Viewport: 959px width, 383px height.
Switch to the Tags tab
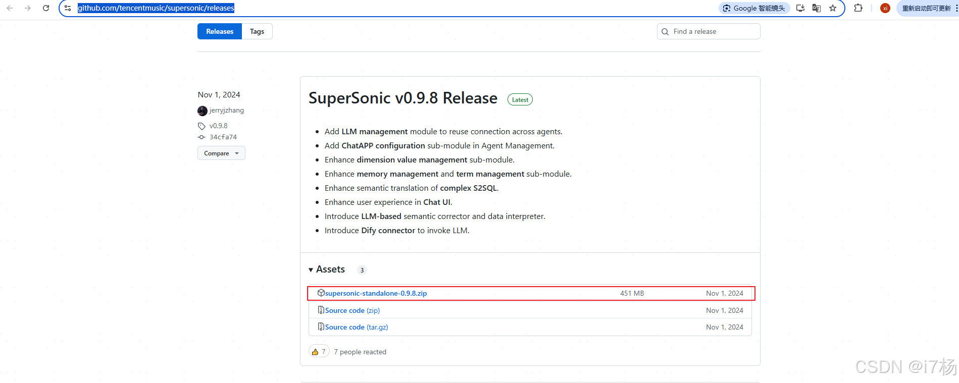[x=257, y=31]
